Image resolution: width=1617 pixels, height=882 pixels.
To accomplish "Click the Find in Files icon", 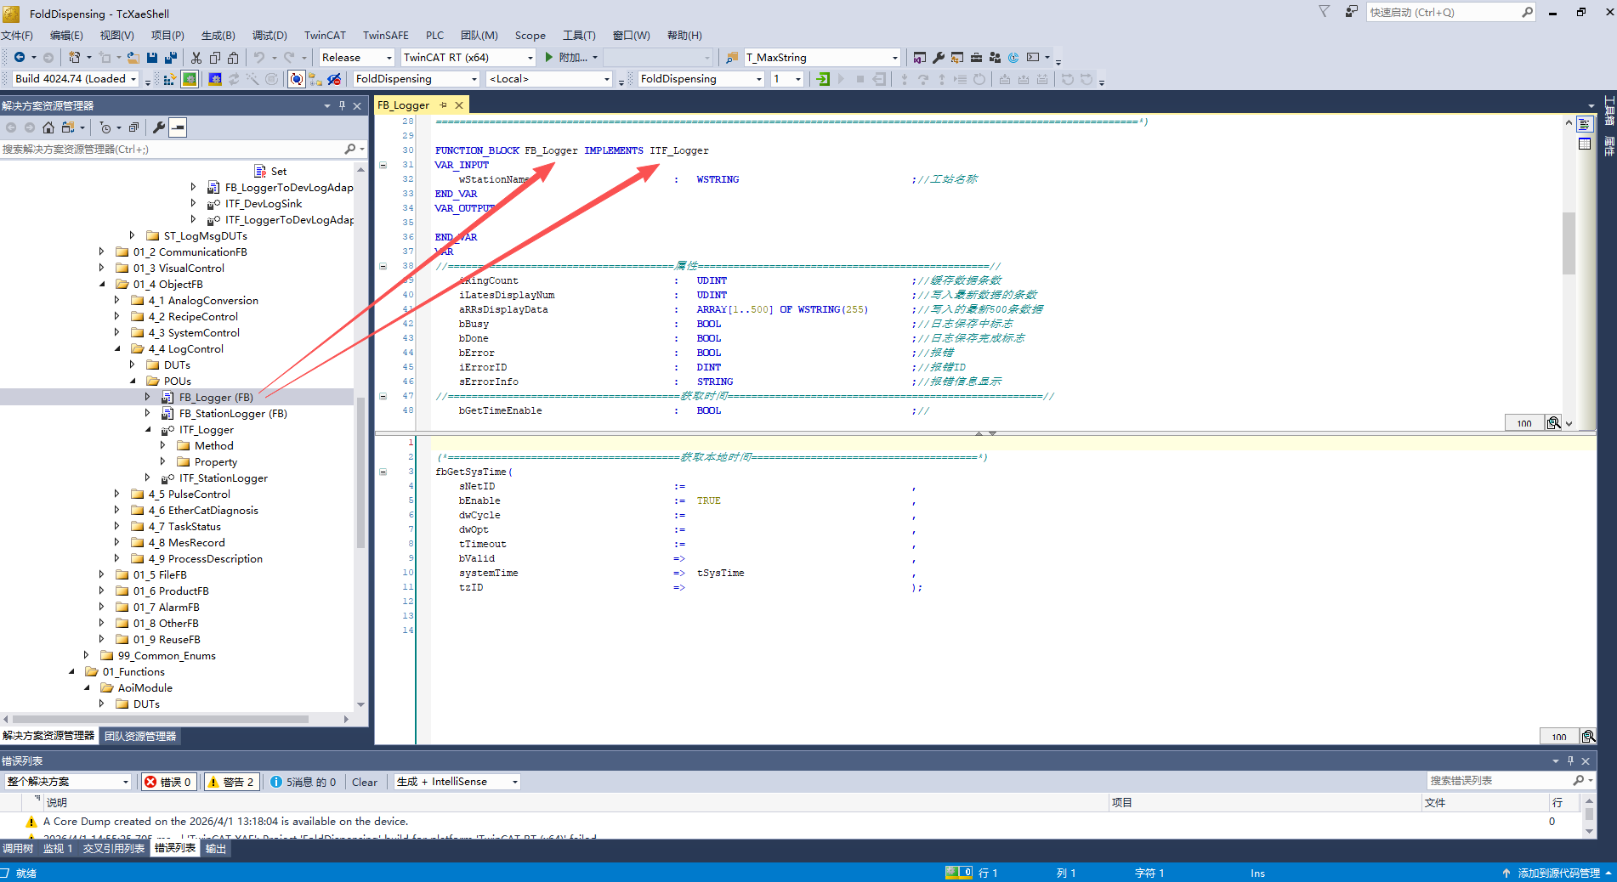I will pos(732,58).
